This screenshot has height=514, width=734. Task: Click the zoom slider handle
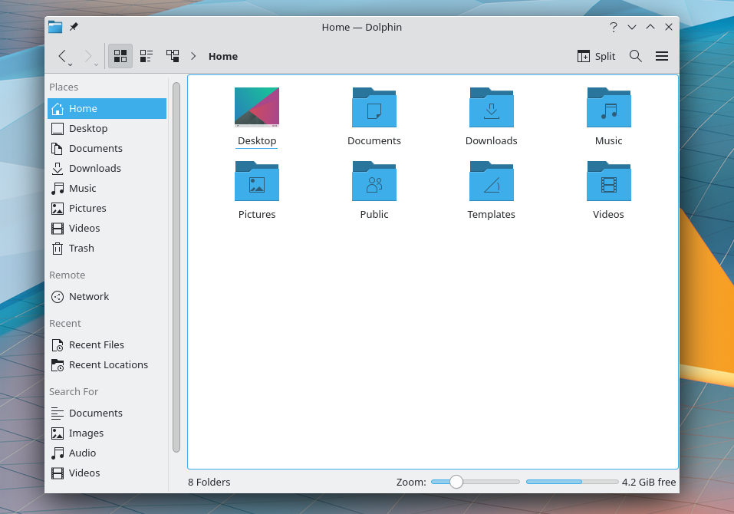[x=456, y=482]
